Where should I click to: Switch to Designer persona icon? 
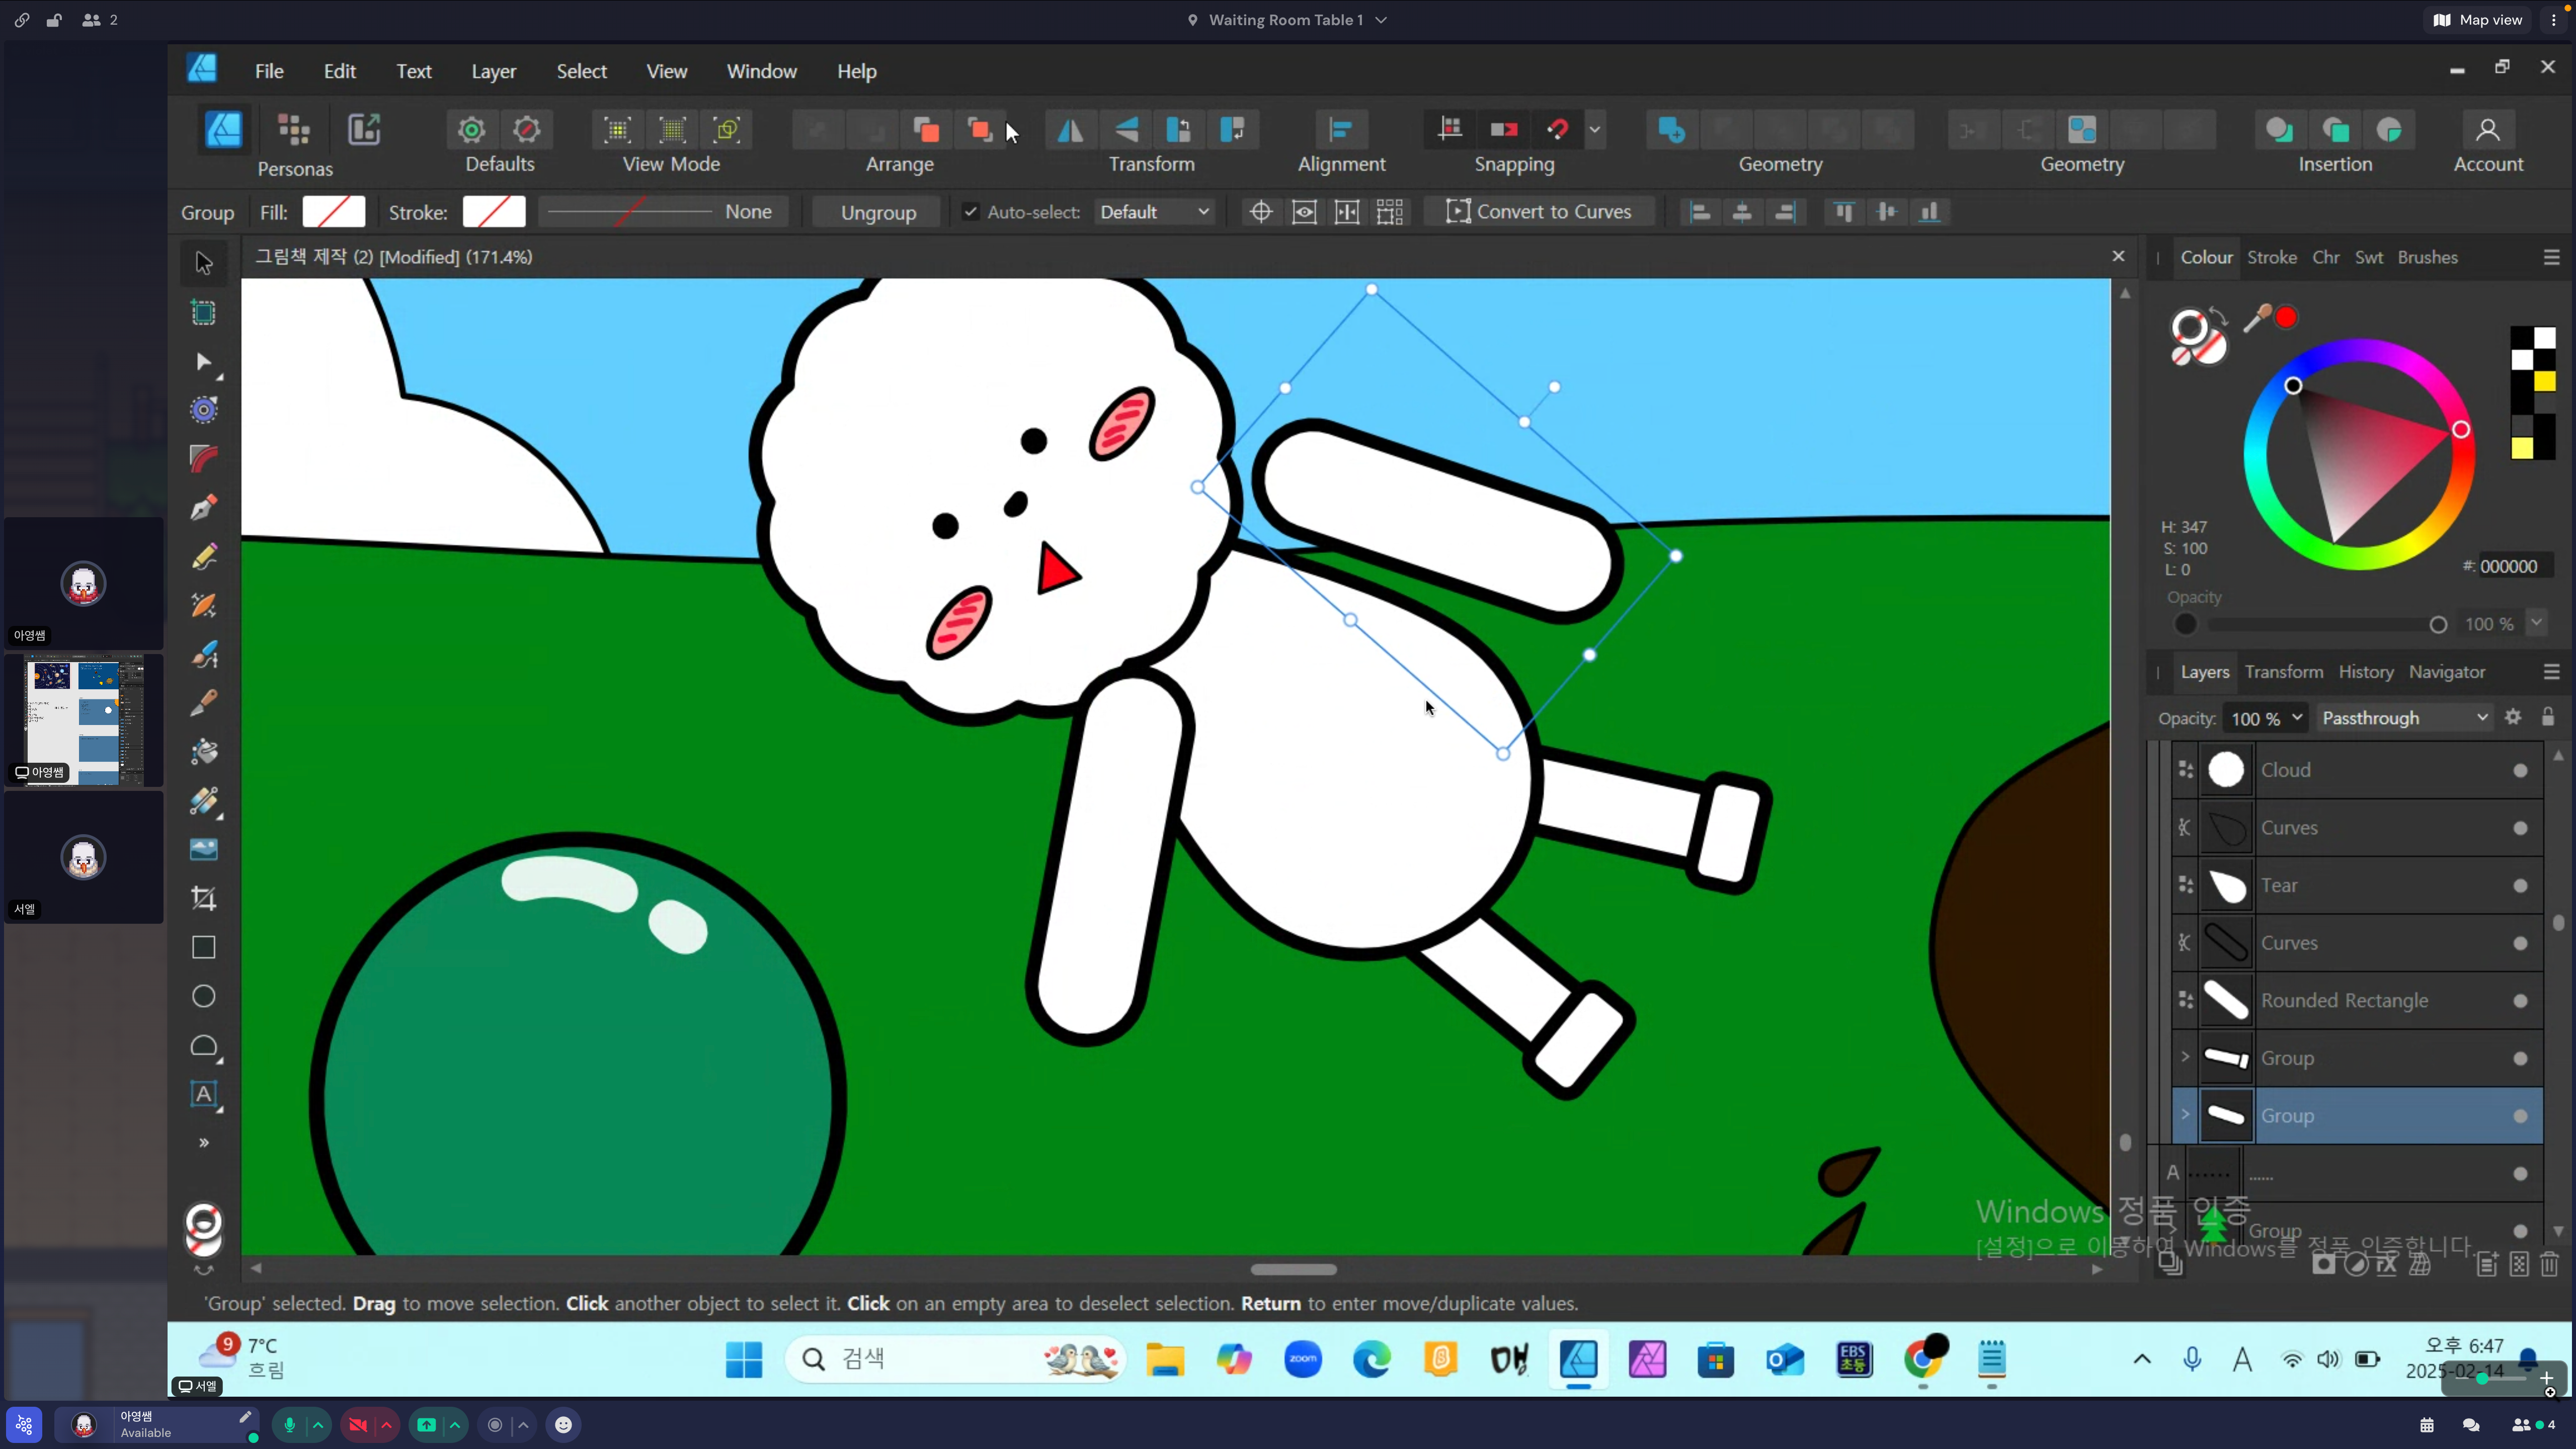[x=222, y=130]
